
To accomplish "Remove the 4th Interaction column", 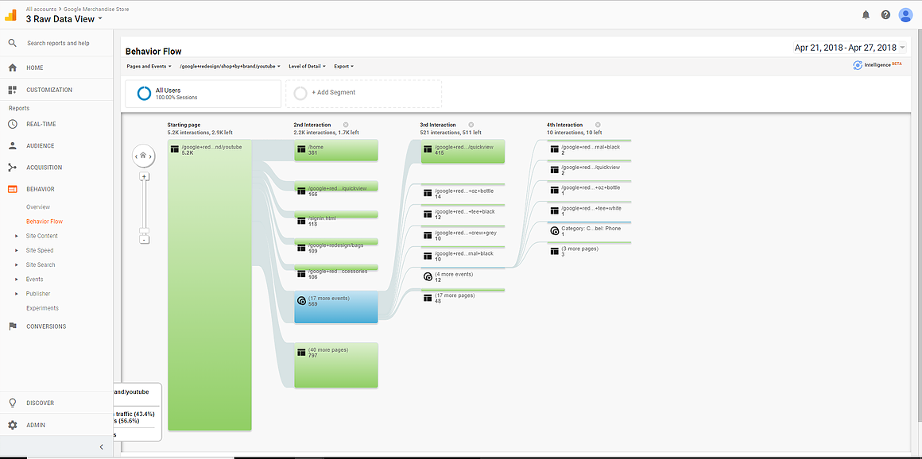I will [x=598, y=125].
